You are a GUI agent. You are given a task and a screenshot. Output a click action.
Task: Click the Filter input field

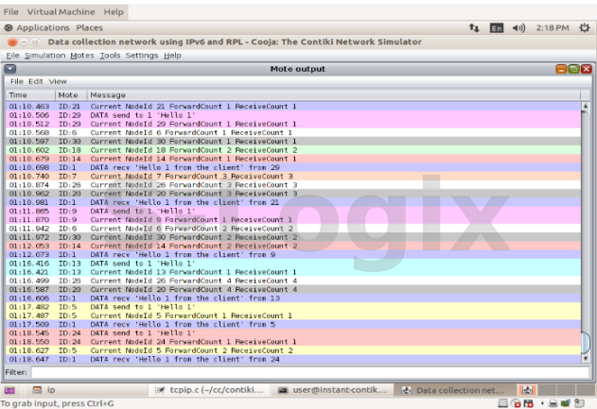pyautogui.click(x=310, y=372)
